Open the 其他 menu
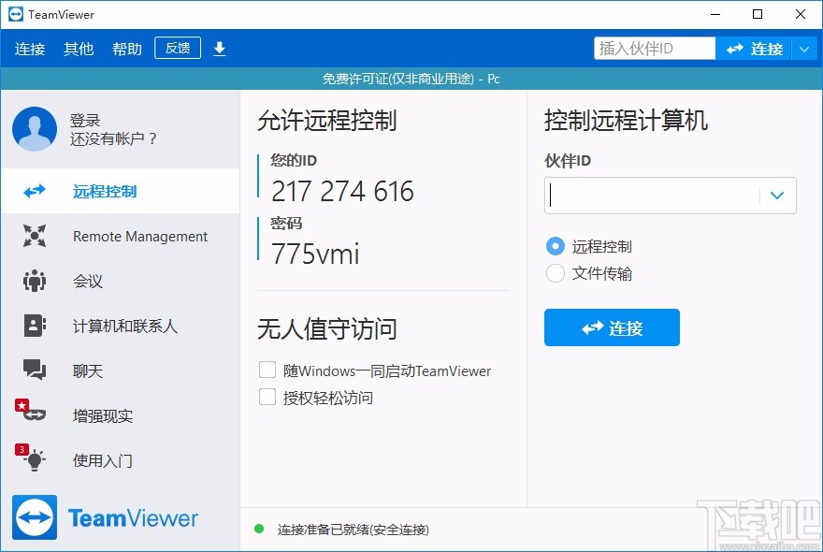Image resolution: width=823 pixels, height=552 pixels. [79, 48]
